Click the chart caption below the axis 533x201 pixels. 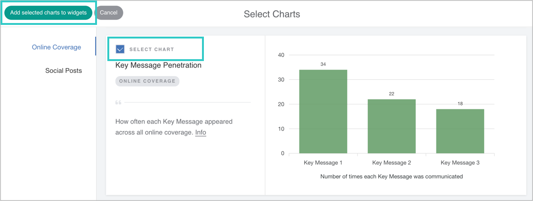click(391, 177)
